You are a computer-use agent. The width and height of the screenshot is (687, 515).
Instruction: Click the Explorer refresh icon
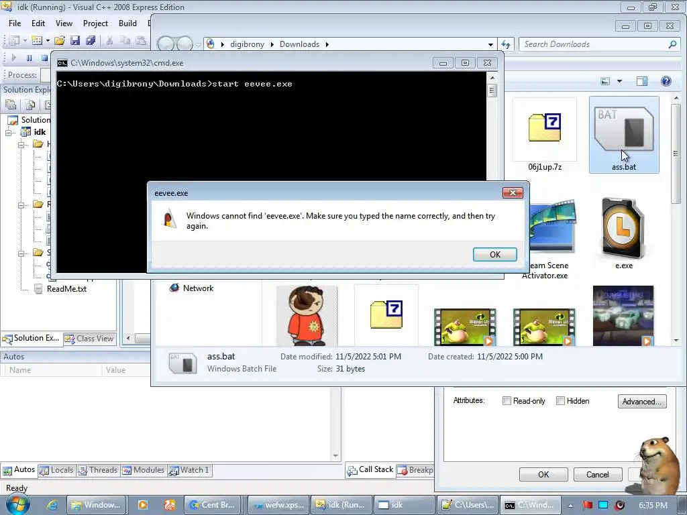pyautogui.click(x=506, y=44)
